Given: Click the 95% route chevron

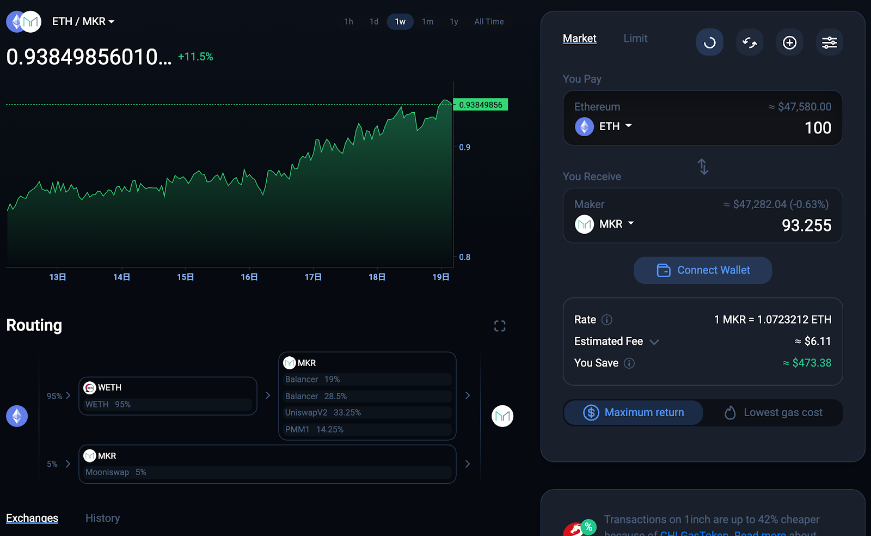Looking at the screenshot, I should (68, 395).
